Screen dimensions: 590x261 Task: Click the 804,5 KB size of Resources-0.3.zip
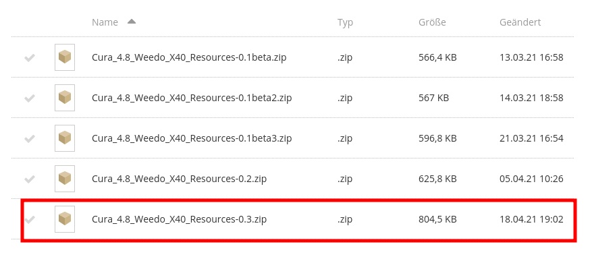pos(437,219)
